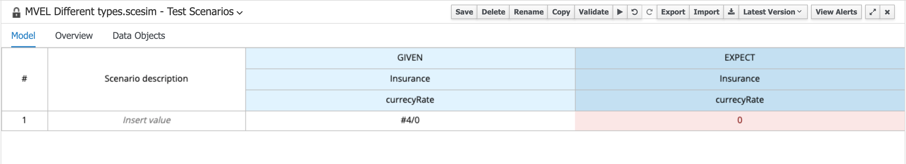
Task: Click Insert value in scenario description
Action: (146, 120)
